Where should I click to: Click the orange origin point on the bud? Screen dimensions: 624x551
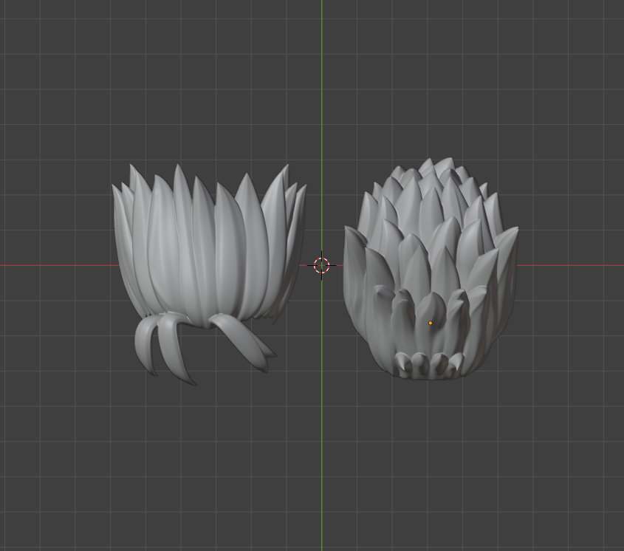(x=431, y=323)
